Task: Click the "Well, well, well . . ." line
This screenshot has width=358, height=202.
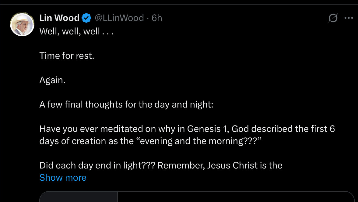Action: (76, 31)
